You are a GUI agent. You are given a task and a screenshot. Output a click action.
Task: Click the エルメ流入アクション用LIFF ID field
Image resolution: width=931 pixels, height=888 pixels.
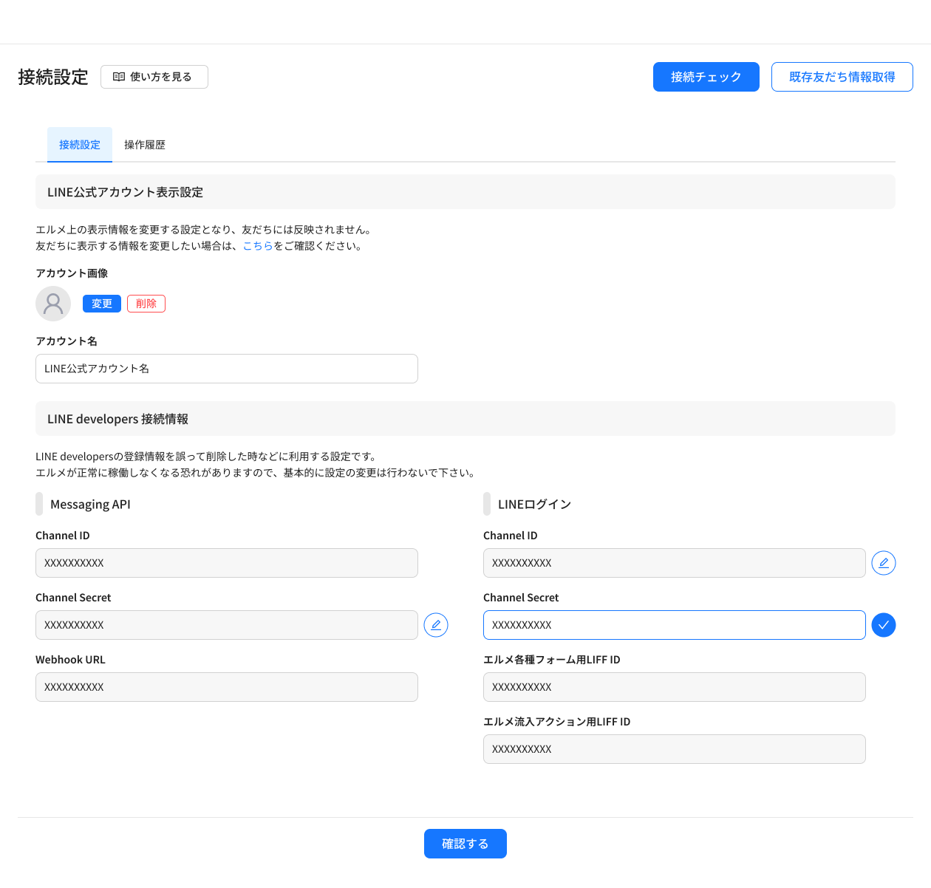675,749
